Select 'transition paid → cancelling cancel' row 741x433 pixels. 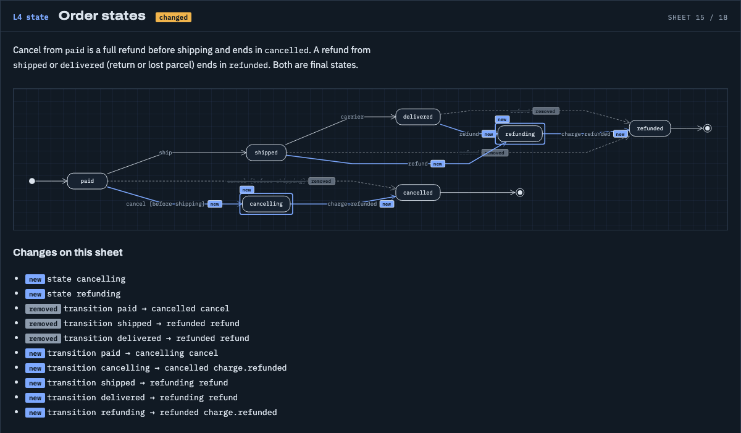pyautogui.click(x=122, y=353)
